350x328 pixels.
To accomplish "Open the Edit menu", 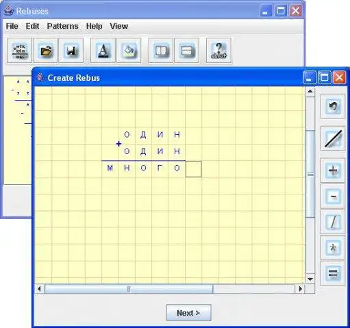I will pyautogui.click(x=32, y=26).
